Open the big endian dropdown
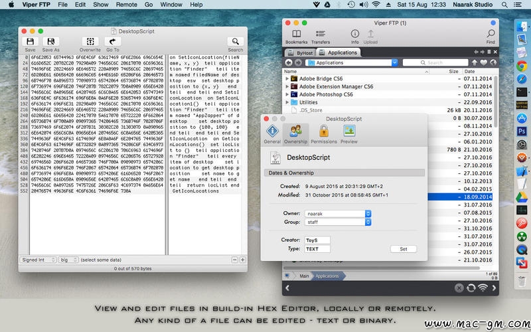Screen dimensions: 531x332 tap(68, 260)
